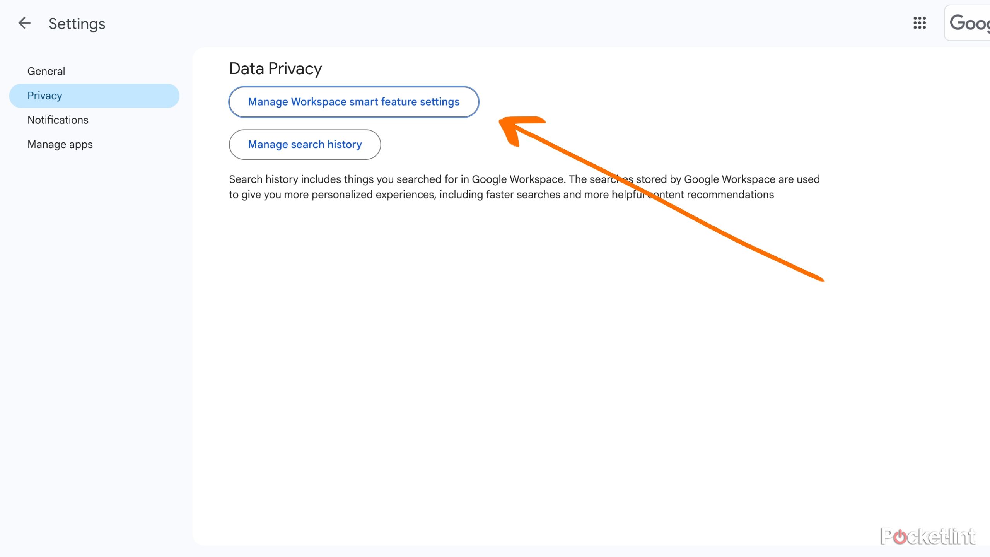Go to Manage apps in sidebar

click(x=60, y=144)
